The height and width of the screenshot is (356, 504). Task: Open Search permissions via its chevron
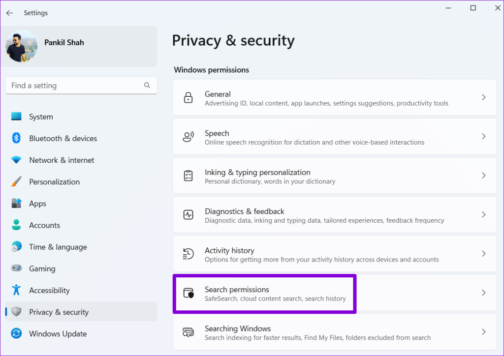(x=483, y=293)
